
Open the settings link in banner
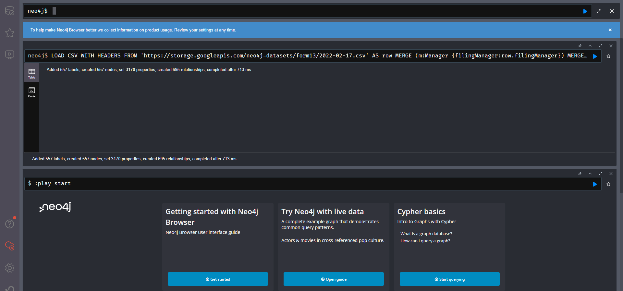tap(206, 30)
